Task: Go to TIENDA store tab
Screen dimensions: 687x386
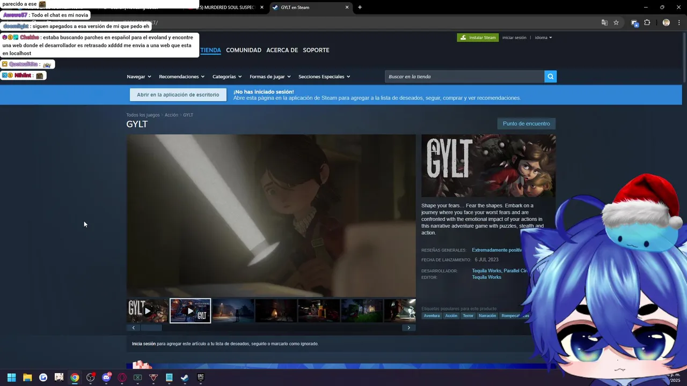Action: point(210,50)
